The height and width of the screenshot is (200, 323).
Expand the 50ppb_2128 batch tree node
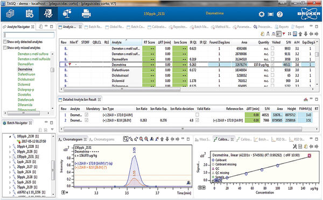(x=10, y=177)
